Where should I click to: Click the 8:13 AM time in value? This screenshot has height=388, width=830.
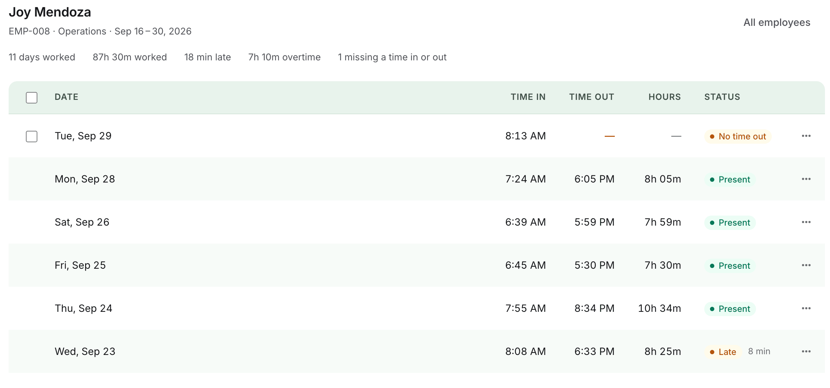tap(526, 136)
